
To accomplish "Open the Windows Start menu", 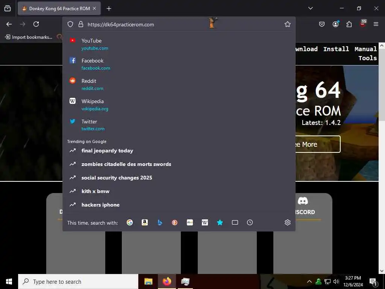I will tap(9, 281).
